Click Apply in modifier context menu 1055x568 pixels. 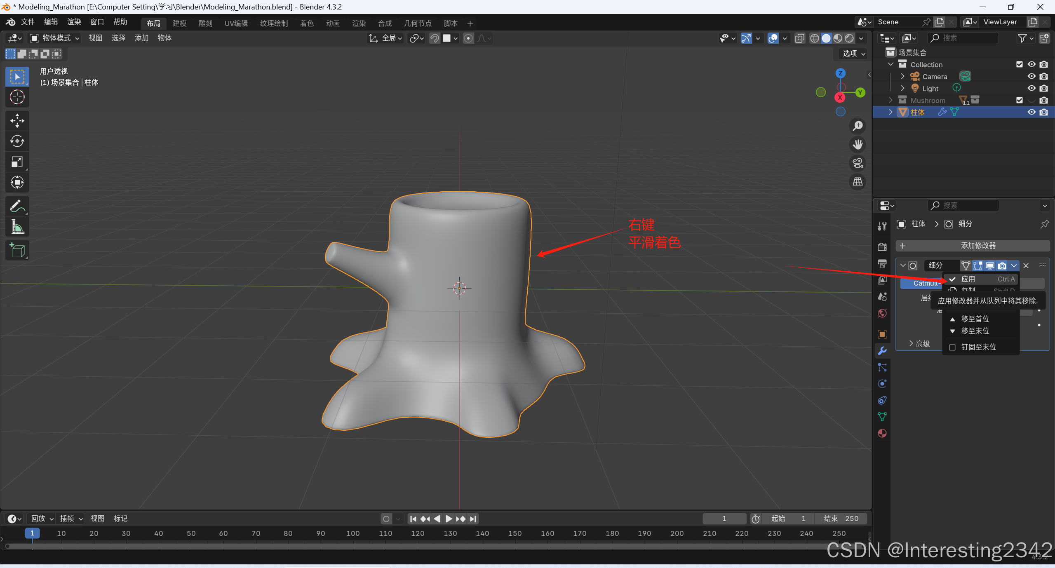(968, 279)
